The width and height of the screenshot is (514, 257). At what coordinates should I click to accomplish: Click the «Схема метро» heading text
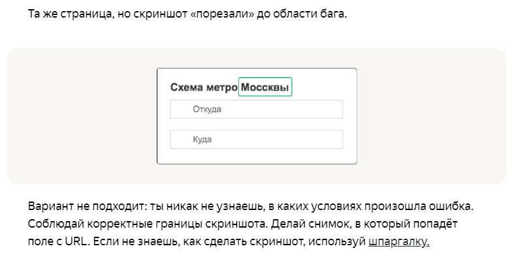(x=204, y=87)
